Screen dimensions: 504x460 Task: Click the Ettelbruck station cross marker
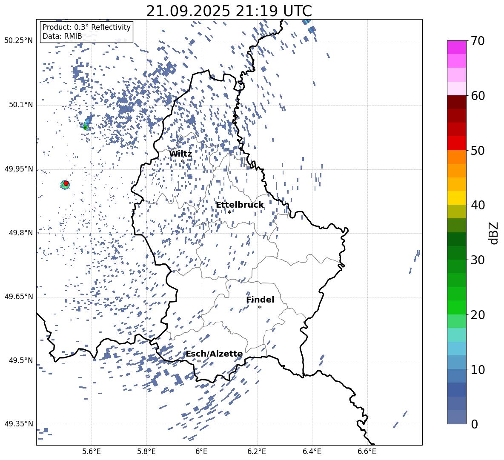pos(229,212)
